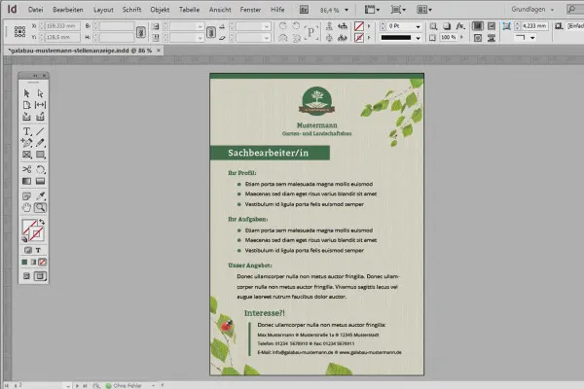Reset default fill and stroke colors
Screen dimensions: 584x389
[x=24, y=239]
